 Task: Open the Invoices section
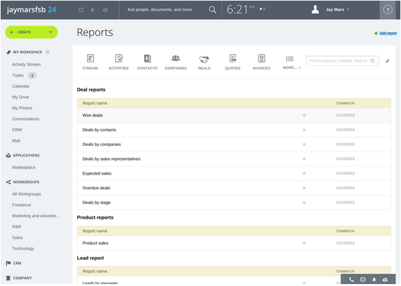(x=261, y=62)
